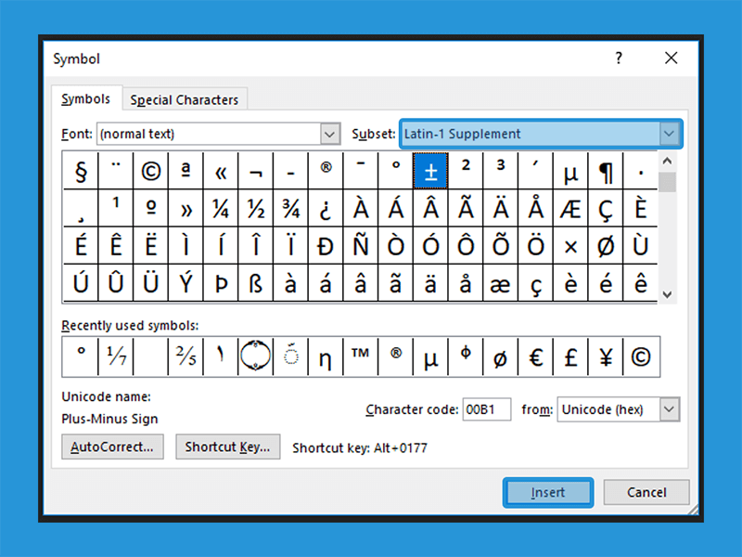Select capital Ø with stroke in grid

[606, 245]
